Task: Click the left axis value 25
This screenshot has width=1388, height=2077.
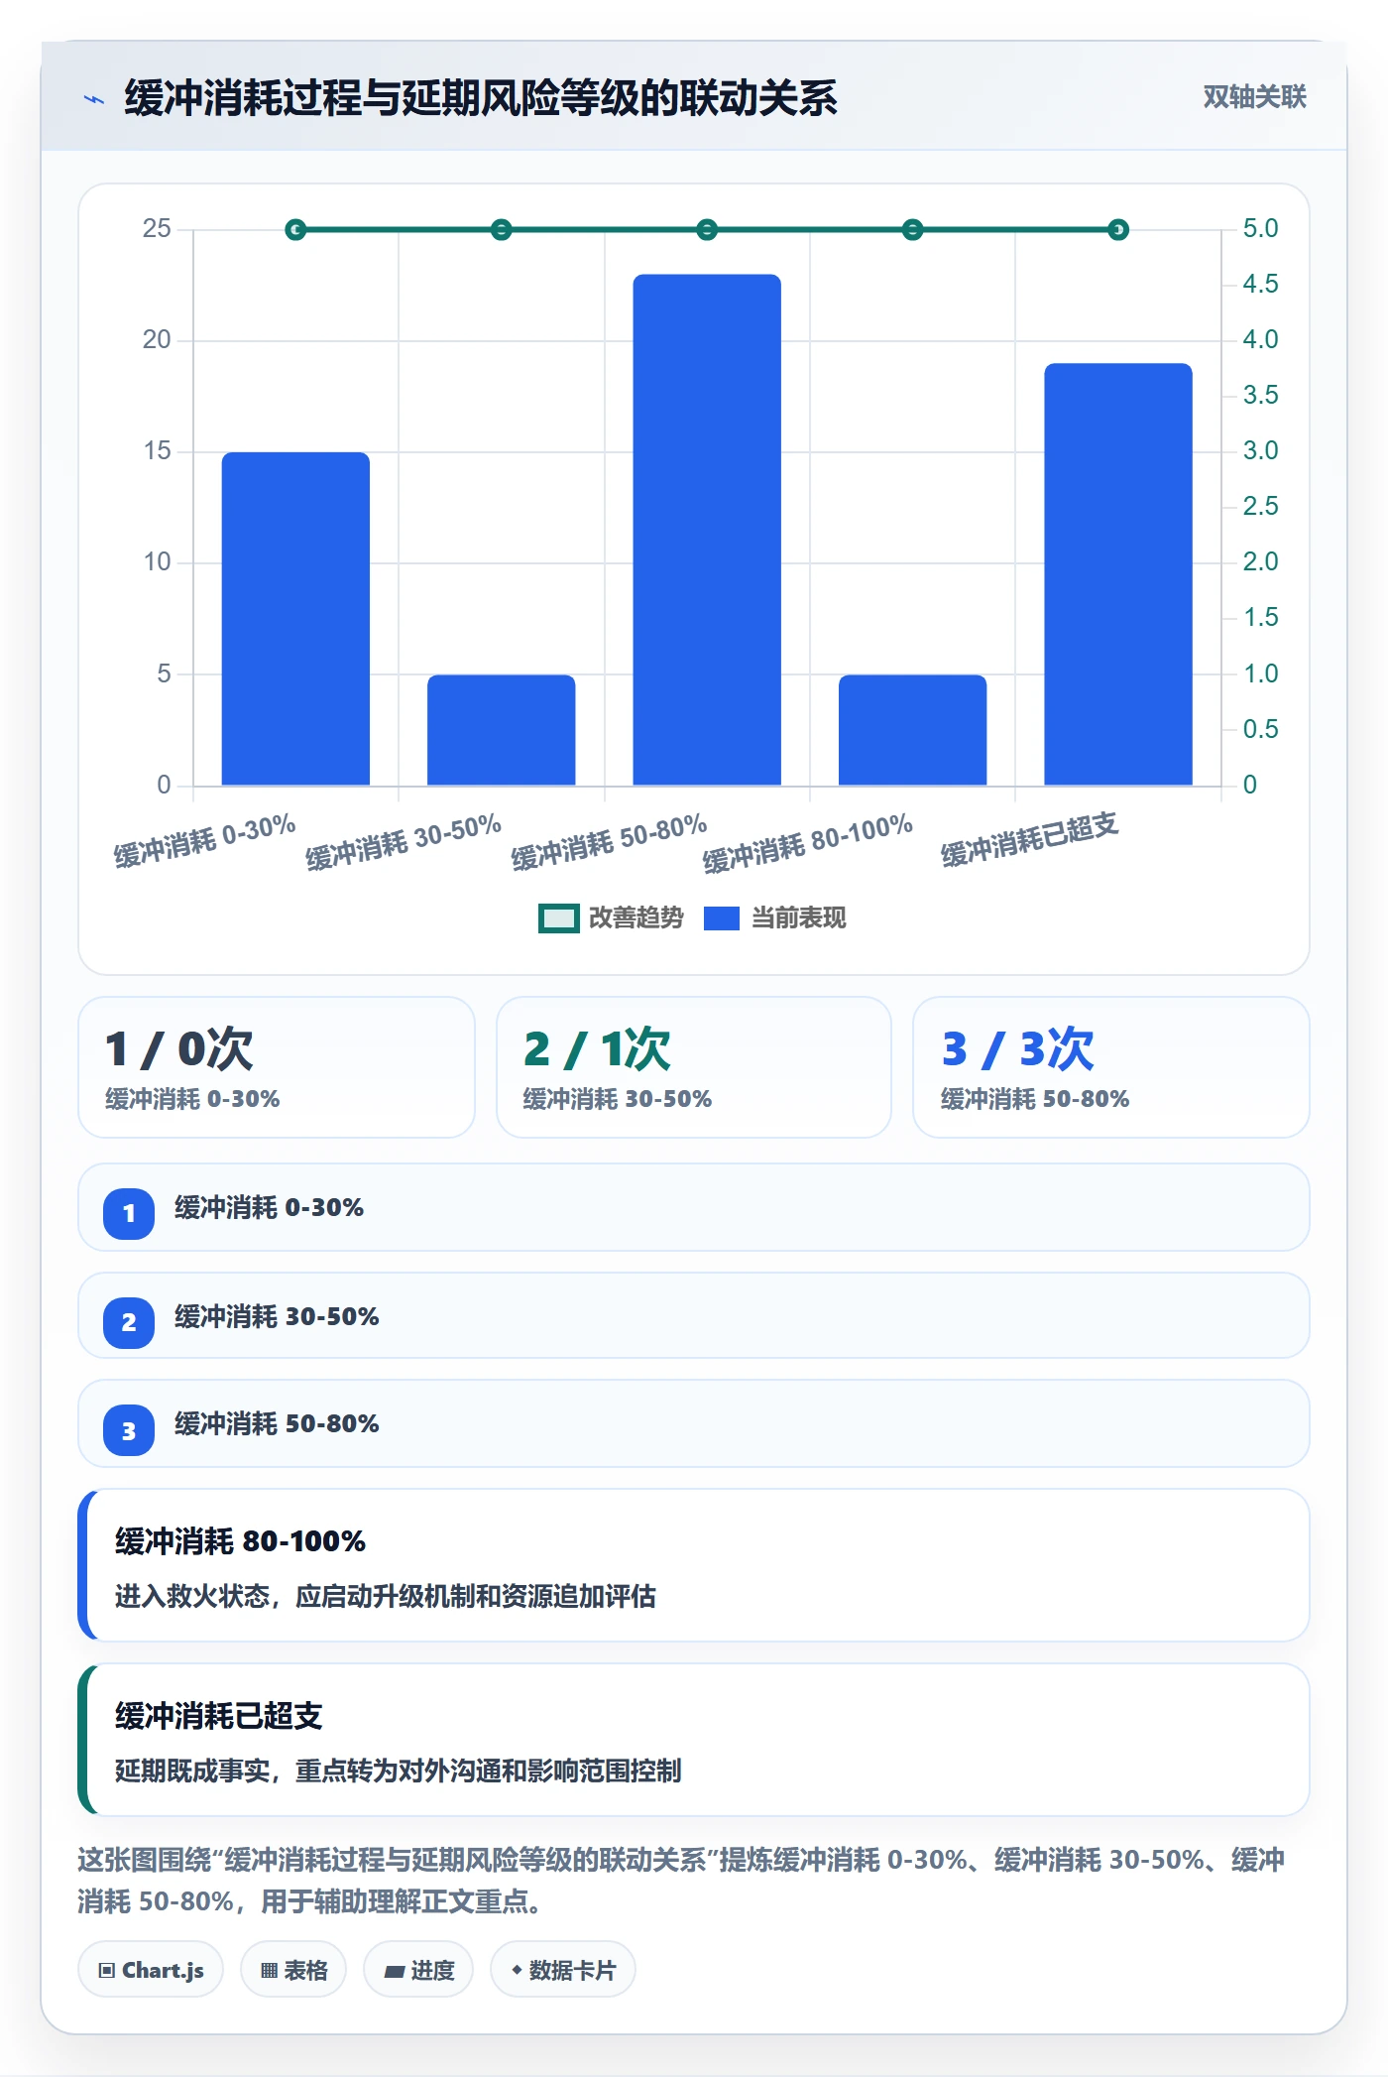Action: 157,228
